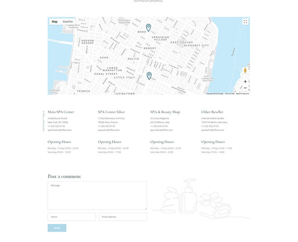Screen dimensions: 298x242
Task: Click the Street View pegman icon
Action: 245,70
